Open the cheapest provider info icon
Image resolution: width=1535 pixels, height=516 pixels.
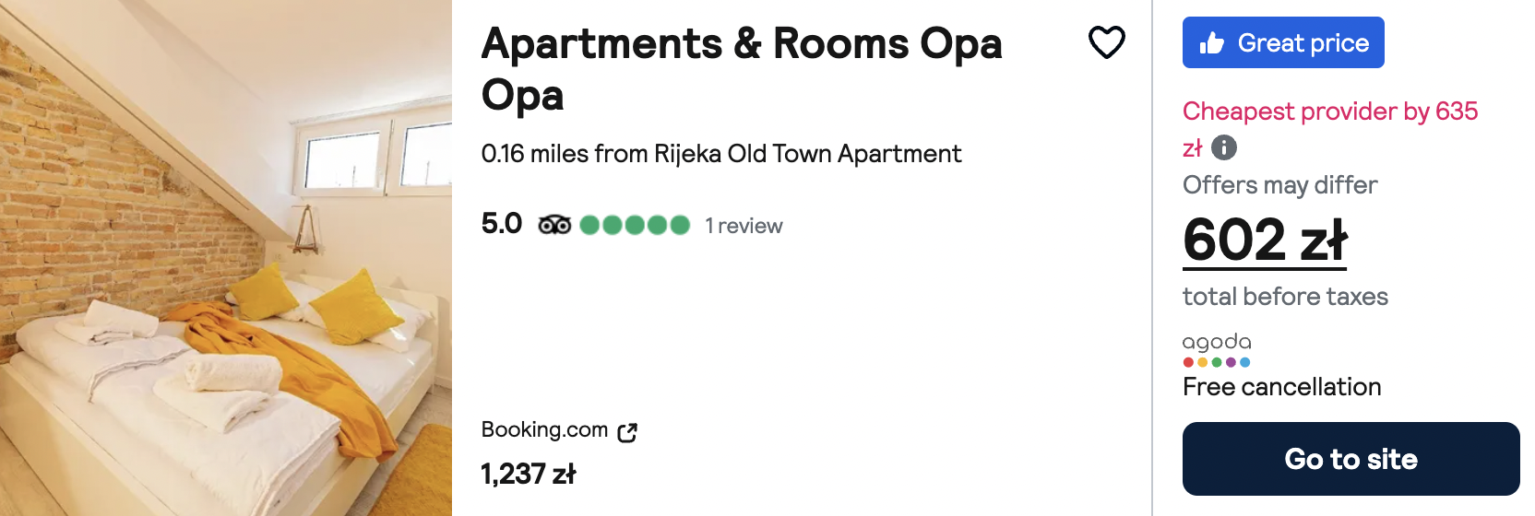1223,147
